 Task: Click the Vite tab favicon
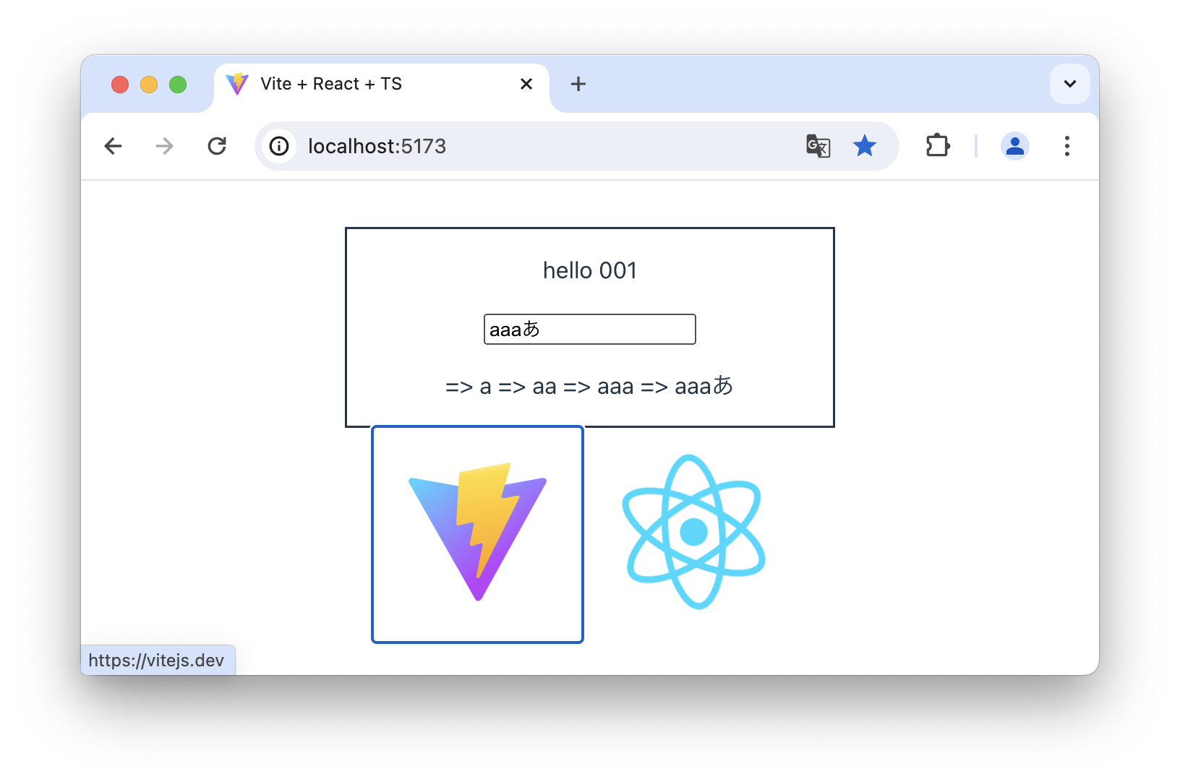(x=237, y=84)
